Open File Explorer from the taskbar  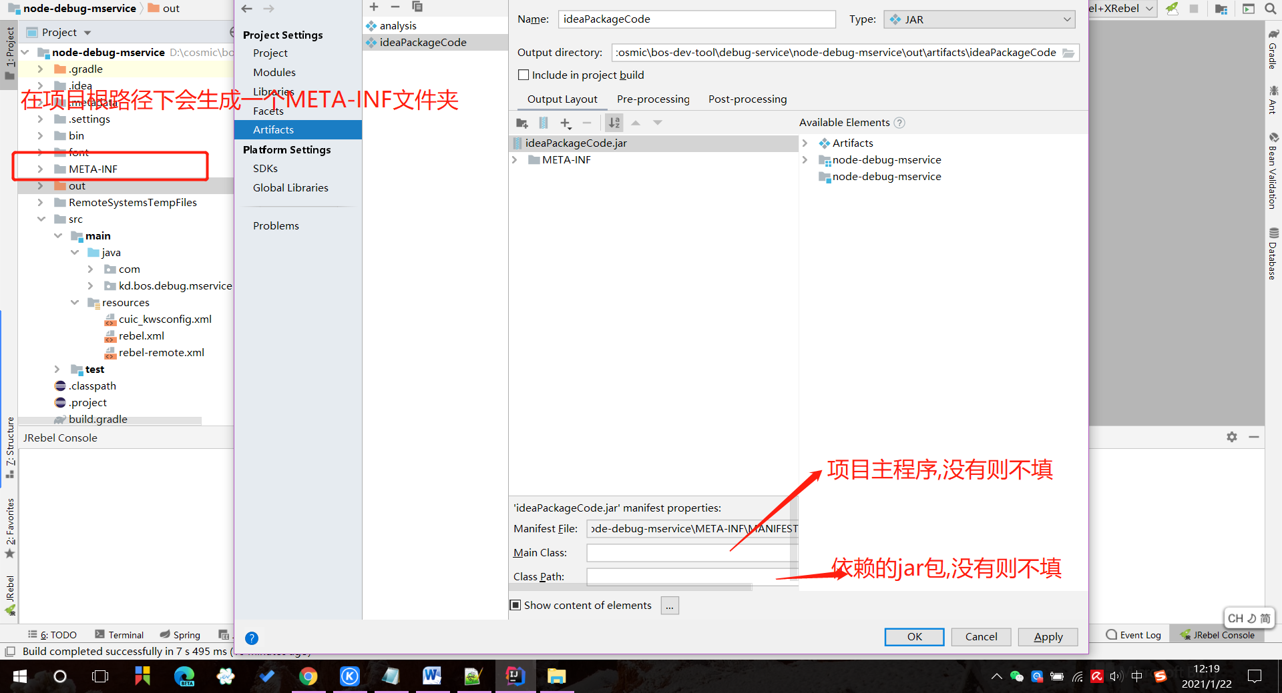(556, 676)
